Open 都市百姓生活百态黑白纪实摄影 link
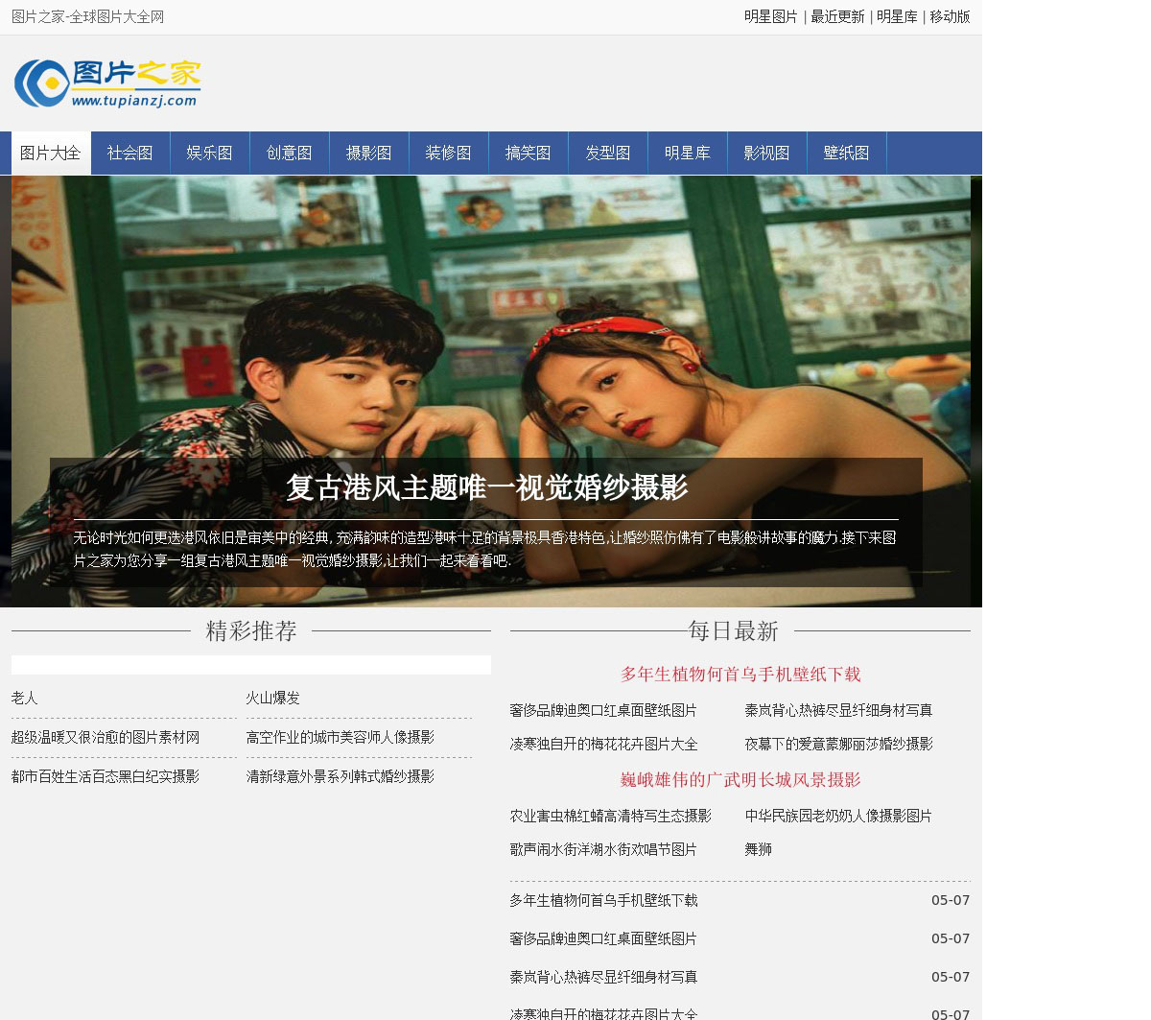Image resolution: width=1151 pixels, height=1020 pixels. 106,777
